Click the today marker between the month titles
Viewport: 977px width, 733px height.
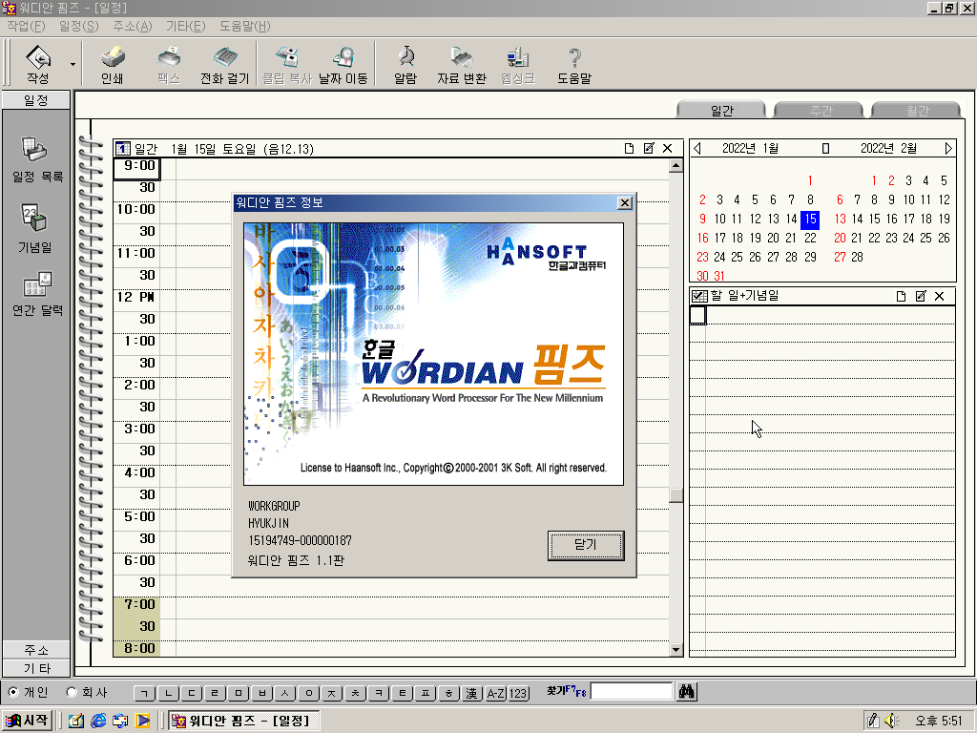tap(825, 148)
